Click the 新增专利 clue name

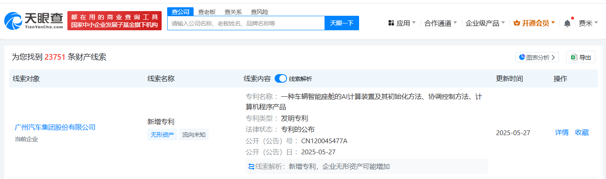click(161, 121)
